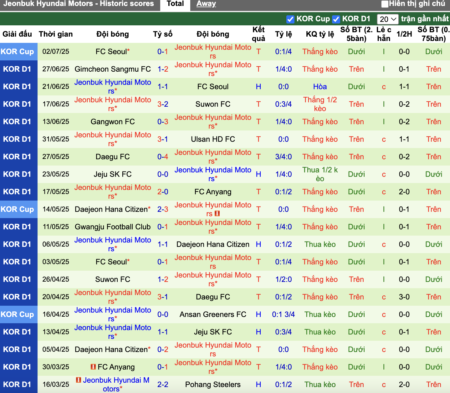450x393 pixels.
Task: Click half-time score 3-0 in 20/04/25 row
Action: pos(404,297)
